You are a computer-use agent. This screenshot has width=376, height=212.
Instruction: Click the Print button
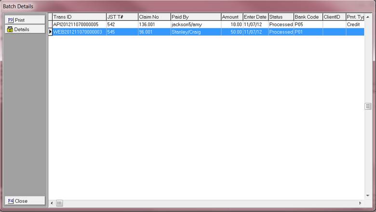pos(25,20)
